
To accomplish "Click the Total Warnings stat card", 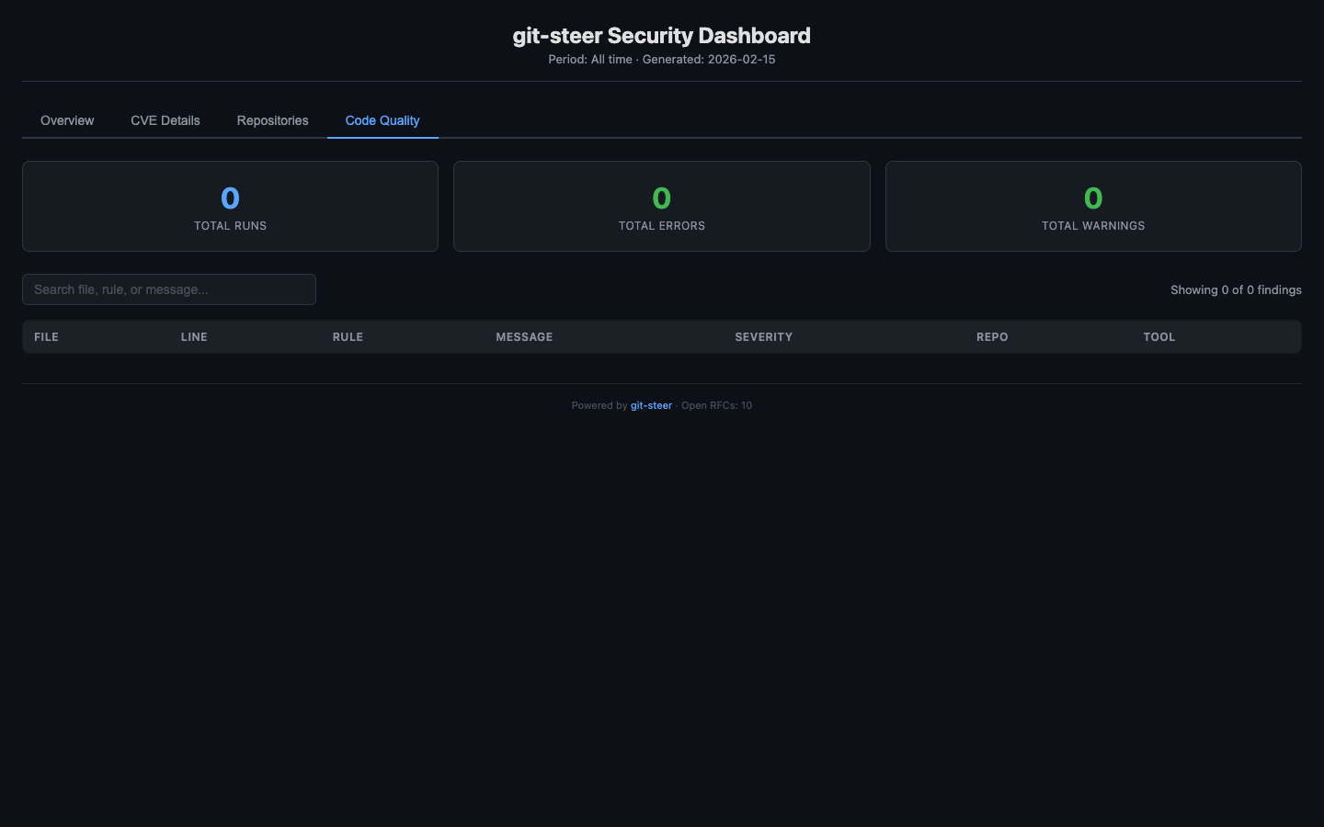I will coord(1093,207).
